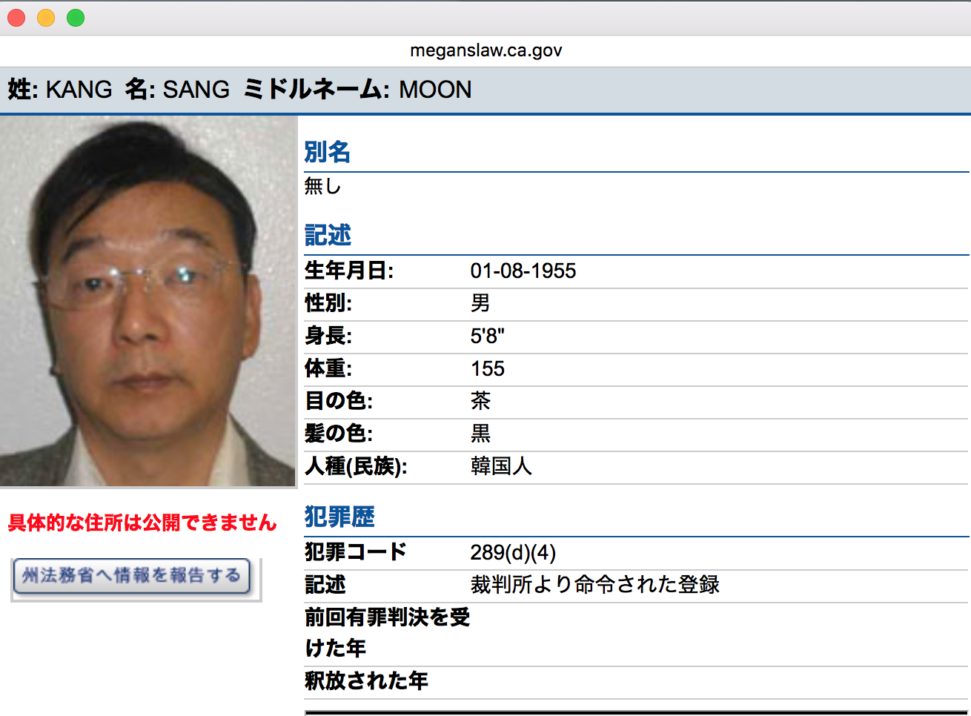Click the 記述 label in the 犯罪歴 section
The image size is (971, 716).
(x=325, y=585)
